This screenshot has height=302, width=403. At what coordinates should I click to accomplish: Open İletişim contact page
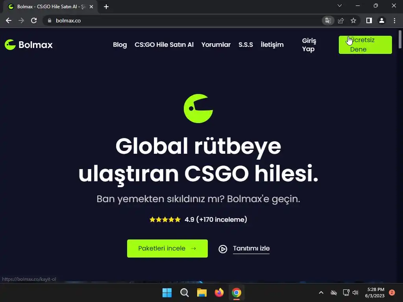coord(272,45)
